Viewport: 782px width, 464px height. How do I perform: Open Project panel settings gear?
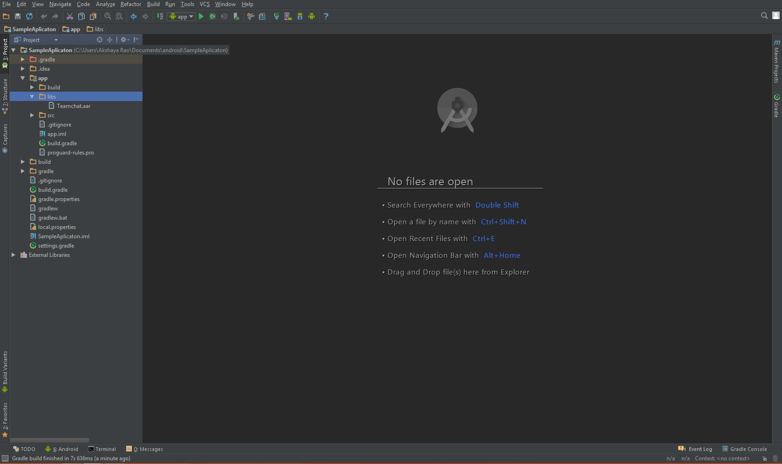tap(124, 40)
